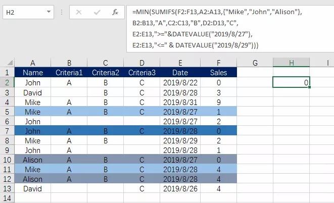Click the Enter checkmark in formula bar

coord(98,12)
